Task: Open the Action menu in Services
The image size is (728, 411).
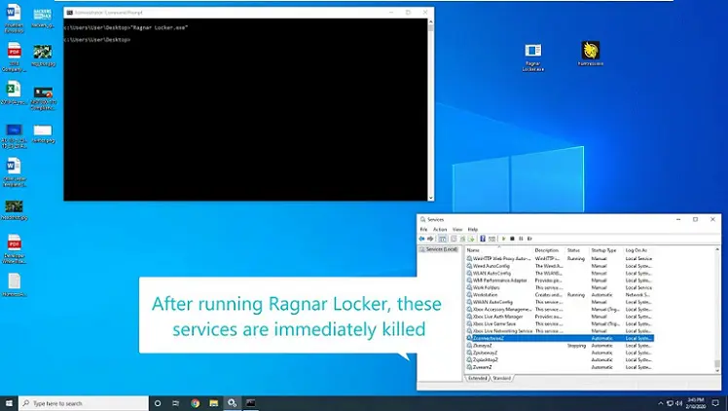Action: (440, 230)
